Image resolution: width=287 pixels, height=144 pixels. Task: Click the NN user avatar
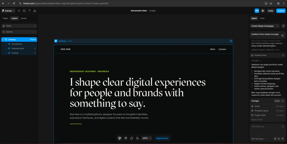(257, 11)
